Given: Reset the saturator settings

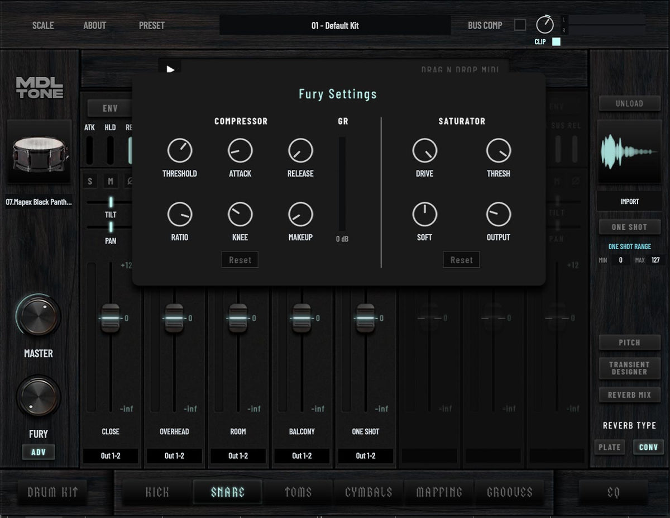Looking at the screenshot, I should (x=462, y=260).
